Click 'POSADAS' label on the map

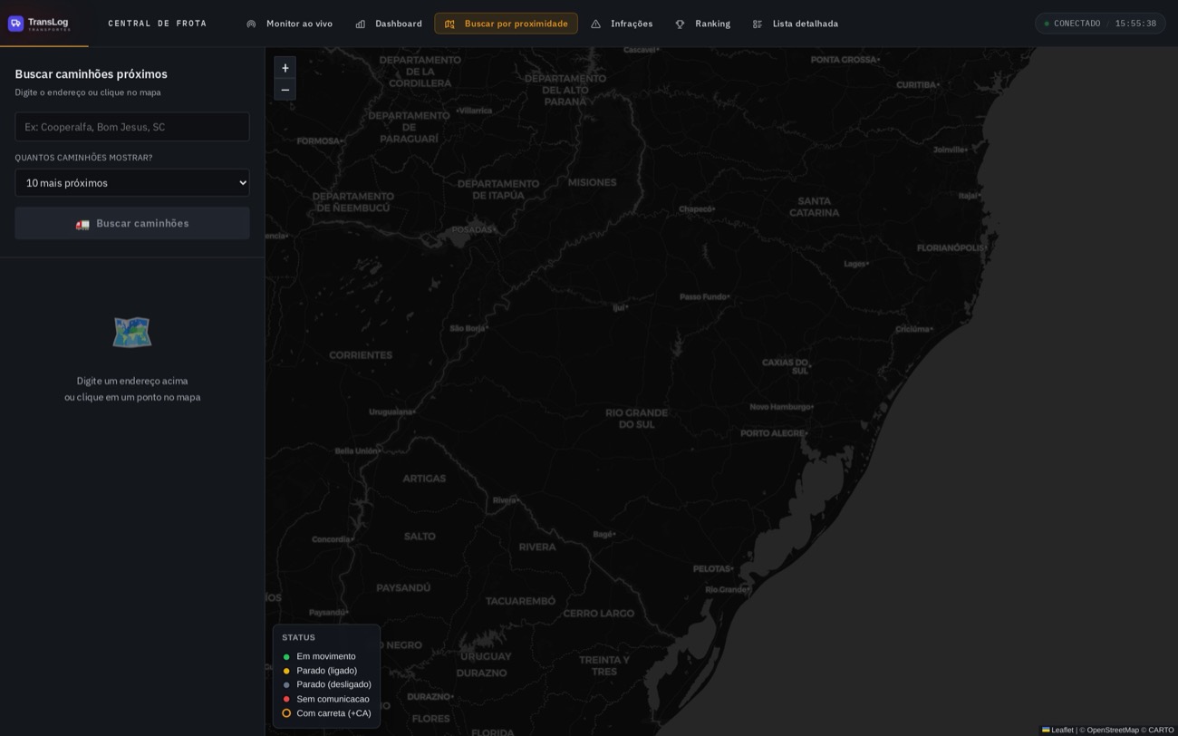[x=472, y=229]
